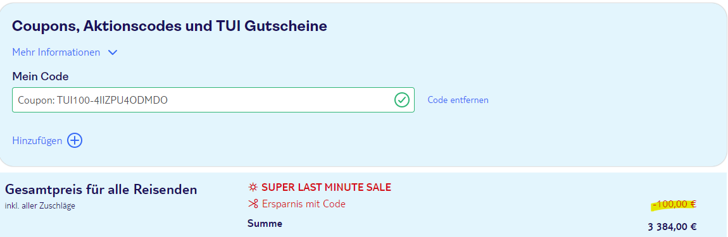
Task: Add another code with Hinzufügen
Action: point(37,140)
